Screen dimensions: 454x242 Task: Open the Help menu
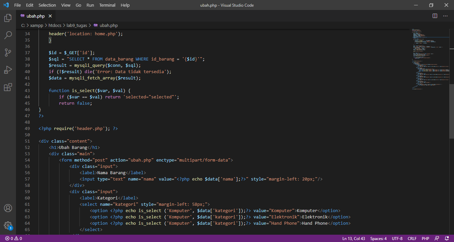pos(125,5)
